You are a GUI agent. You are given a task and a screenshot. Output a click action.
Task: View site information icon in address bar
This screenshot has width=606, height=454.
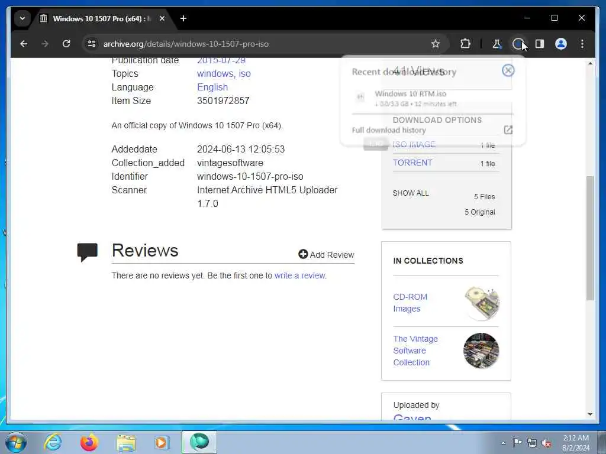92,44
